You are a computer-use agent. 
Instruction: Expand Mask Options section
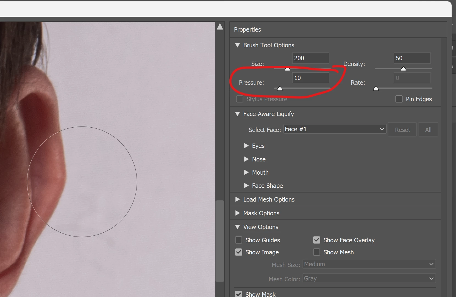click(238, 213)
